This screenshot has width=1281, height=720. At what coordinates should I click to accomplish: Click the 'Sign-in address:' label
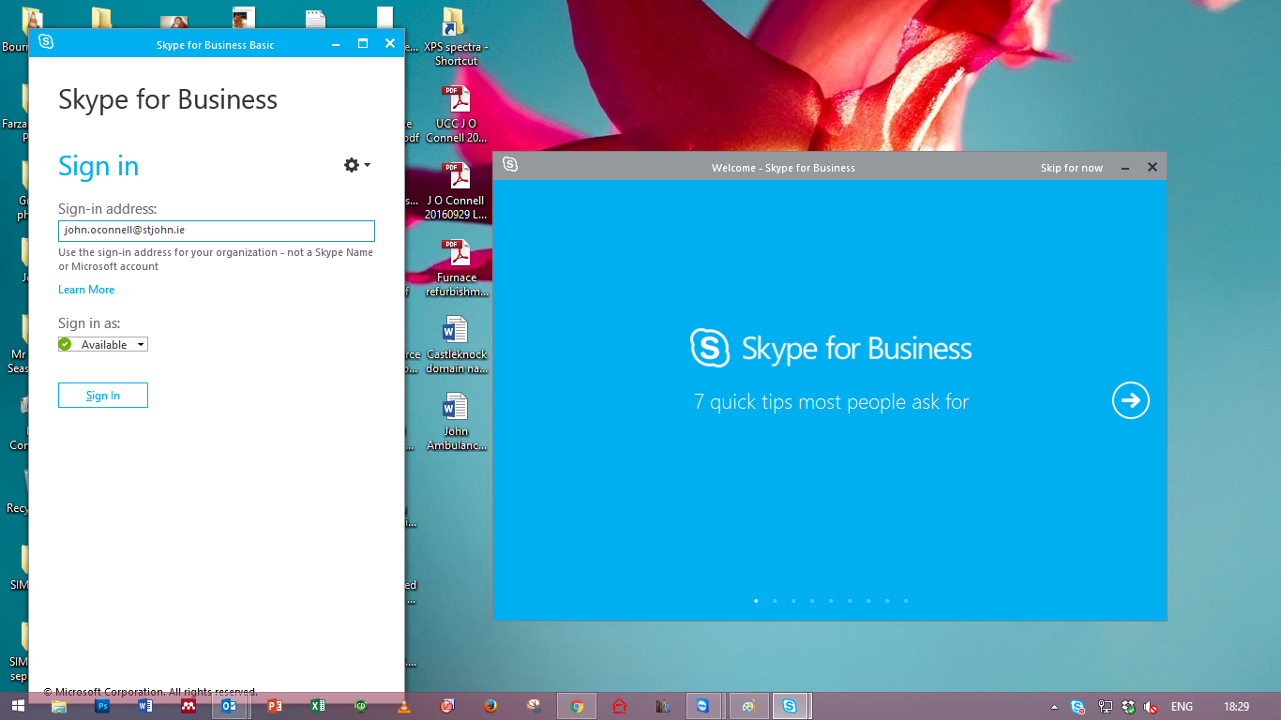click(107, 208)
